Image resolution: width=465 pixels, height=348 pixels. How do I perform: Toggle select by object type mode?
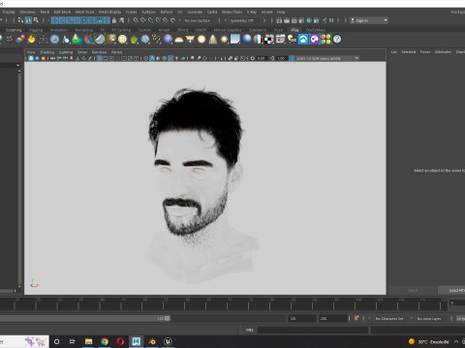click(x=28, y=20)
